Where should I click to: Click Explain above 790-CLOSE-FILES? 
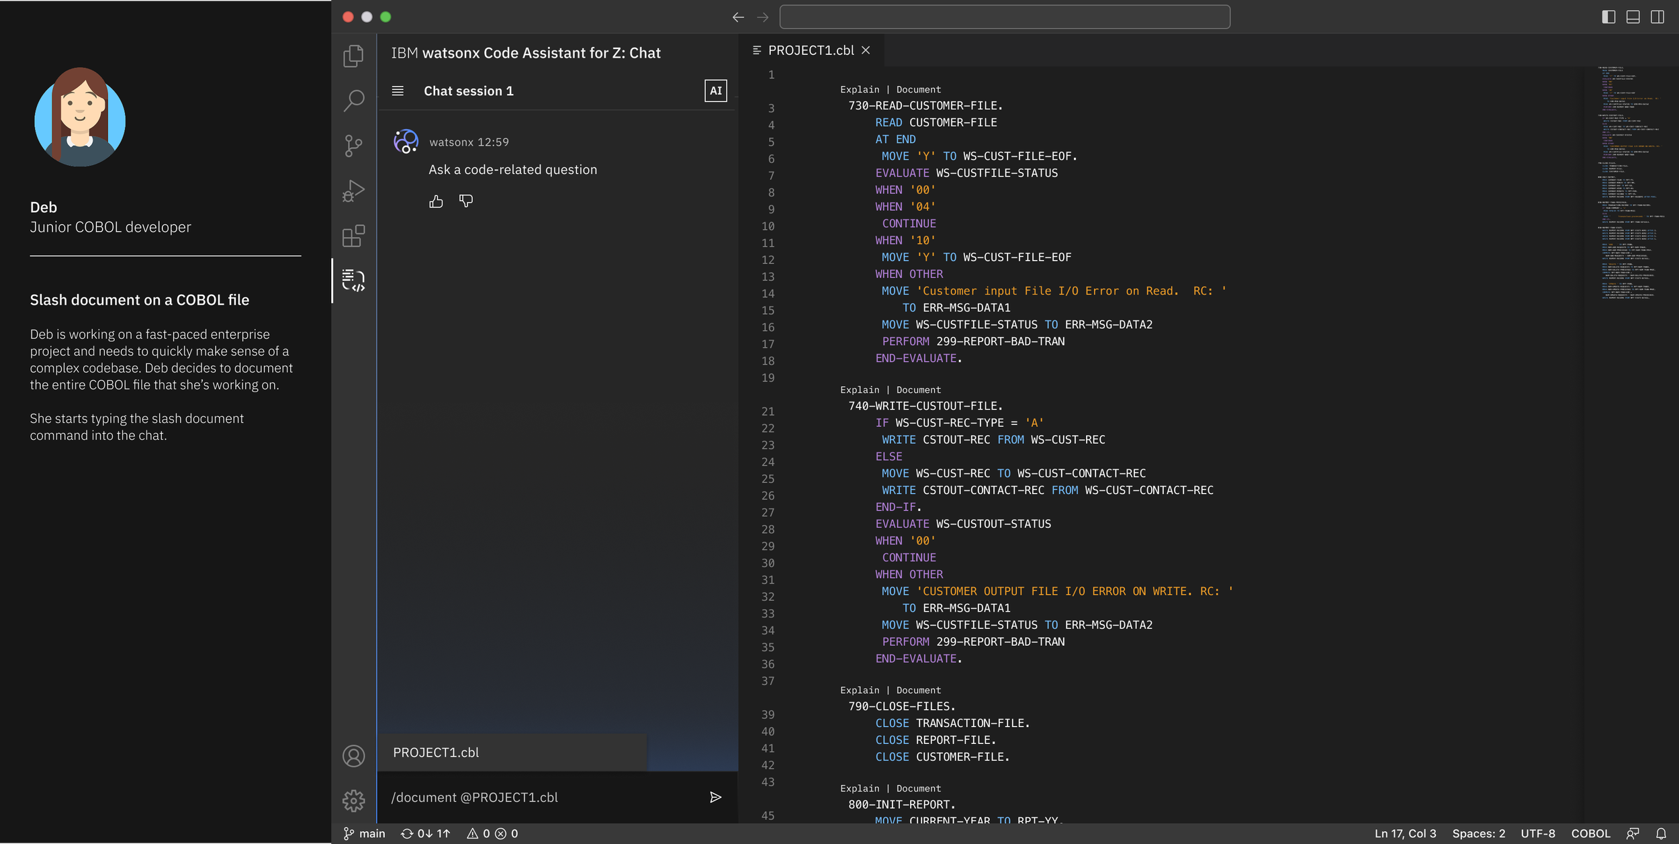[859, 690]
